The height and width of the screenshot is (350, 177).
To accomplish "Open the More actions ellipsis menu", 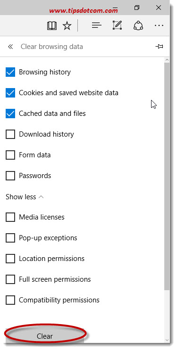I will [159, 25].
